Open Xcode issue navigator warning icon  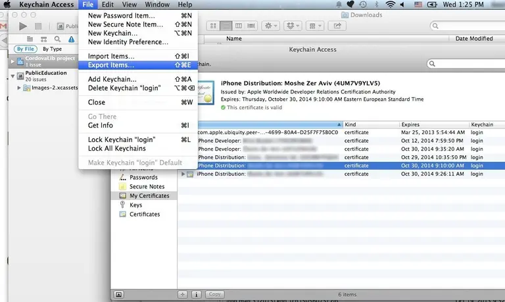tap(71, 39)
